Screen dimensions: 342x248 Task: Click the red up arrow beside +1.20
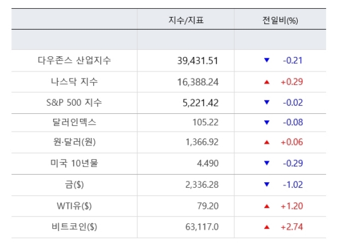click(x=267, y=206)
